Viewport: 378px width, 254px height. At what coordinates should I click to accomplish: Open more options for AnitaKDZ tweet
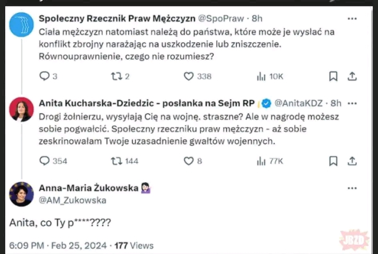pos(352,103)
